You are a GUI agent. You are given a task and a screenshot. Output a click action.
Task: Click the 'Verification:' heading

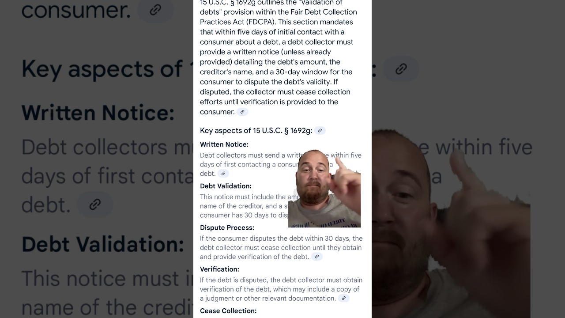[x=220, y=269]
